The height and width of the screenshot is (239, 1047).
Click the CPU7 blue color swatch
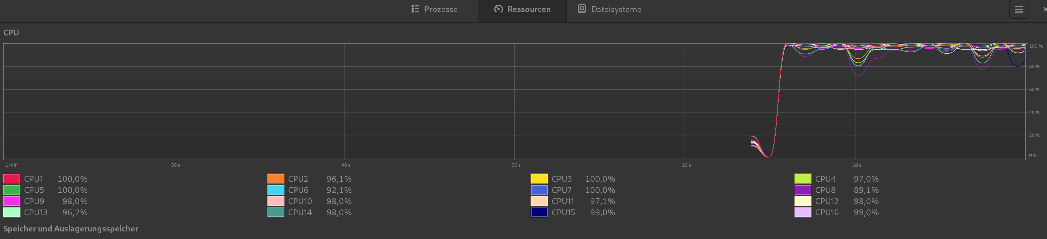click(x=539, y=190)
